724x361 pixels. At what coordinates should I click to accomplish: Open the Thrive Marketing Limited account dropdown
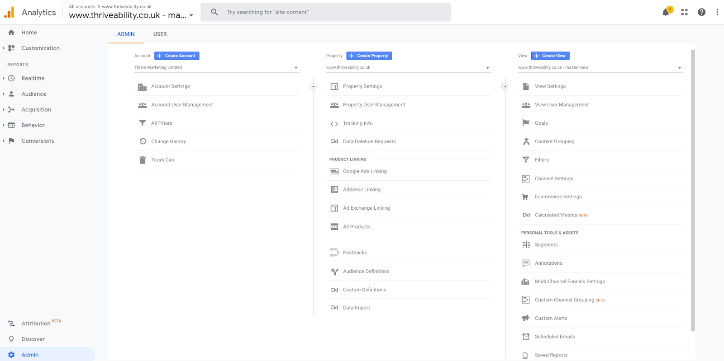pyautogui.click(x=217, y=67)
